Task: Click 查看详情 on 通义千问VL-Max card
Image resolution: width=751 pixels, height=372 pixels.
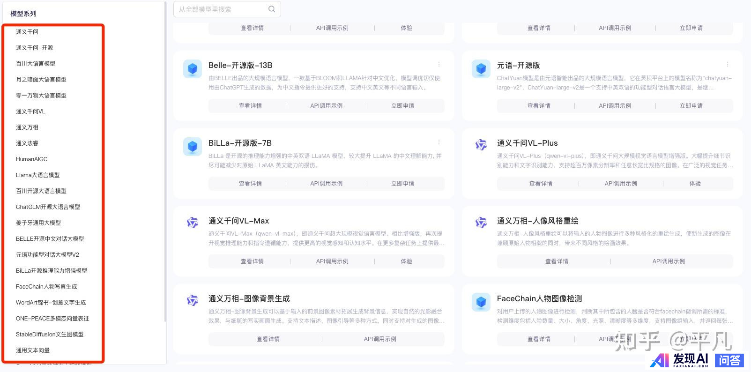Action: [252, 261]
